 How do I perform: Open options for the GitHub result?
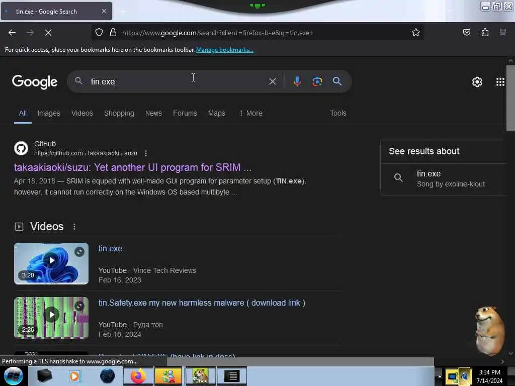(146, 153)
